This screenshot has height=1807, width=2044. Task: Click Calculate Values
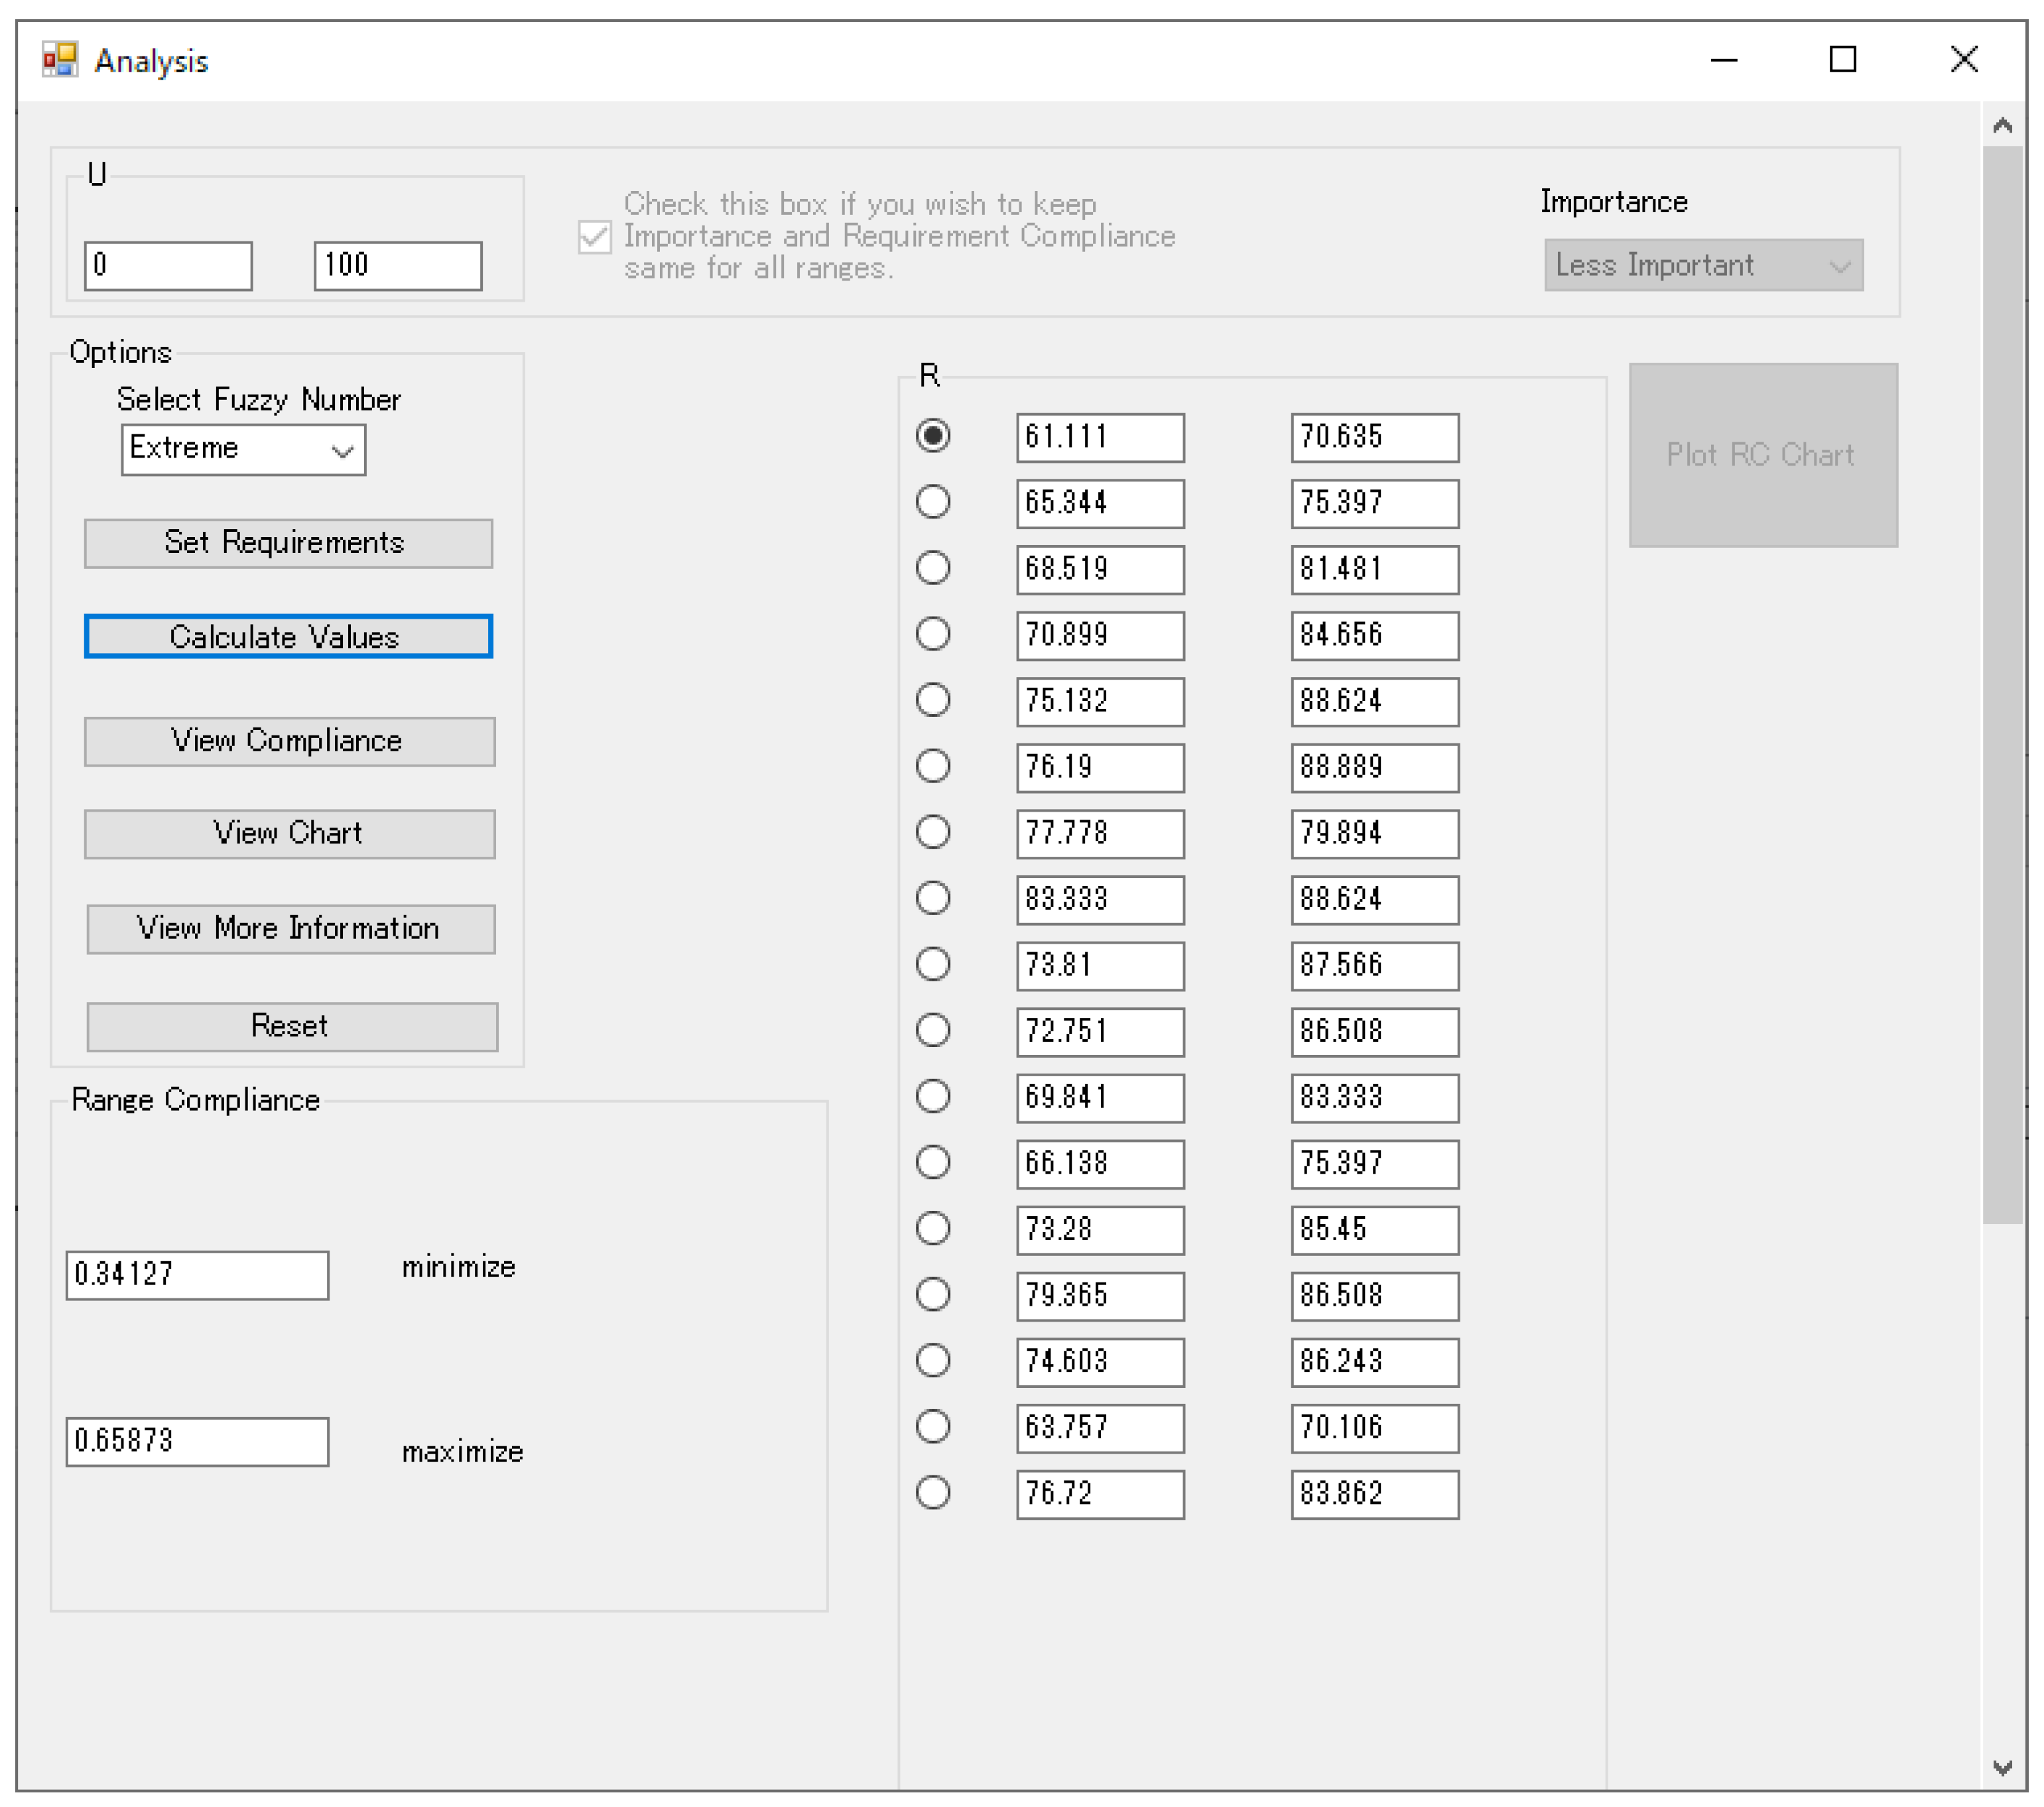[288, 637]
